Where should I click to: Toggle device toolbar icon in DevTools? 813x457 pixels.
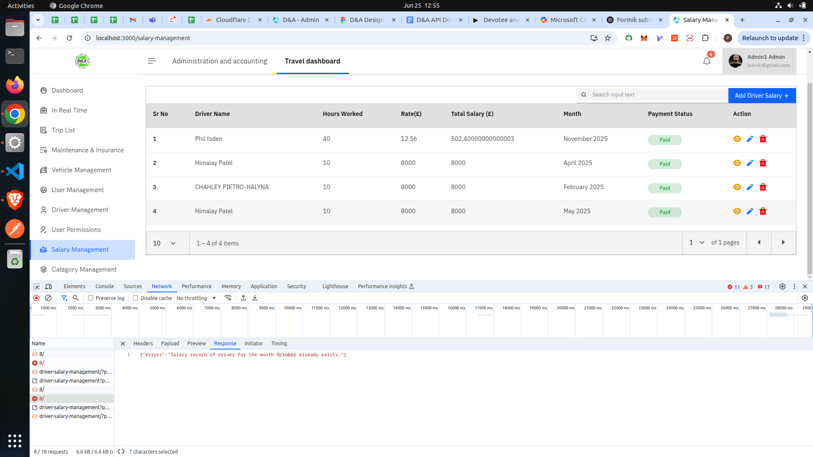49,286
